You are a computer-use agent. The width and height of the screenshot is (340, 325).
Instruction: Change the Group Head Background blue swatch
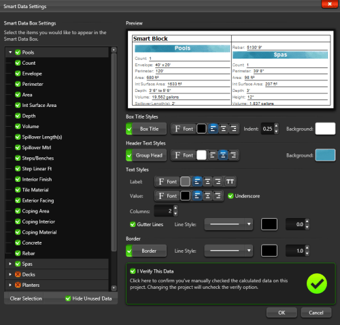(x=325, y=155)
